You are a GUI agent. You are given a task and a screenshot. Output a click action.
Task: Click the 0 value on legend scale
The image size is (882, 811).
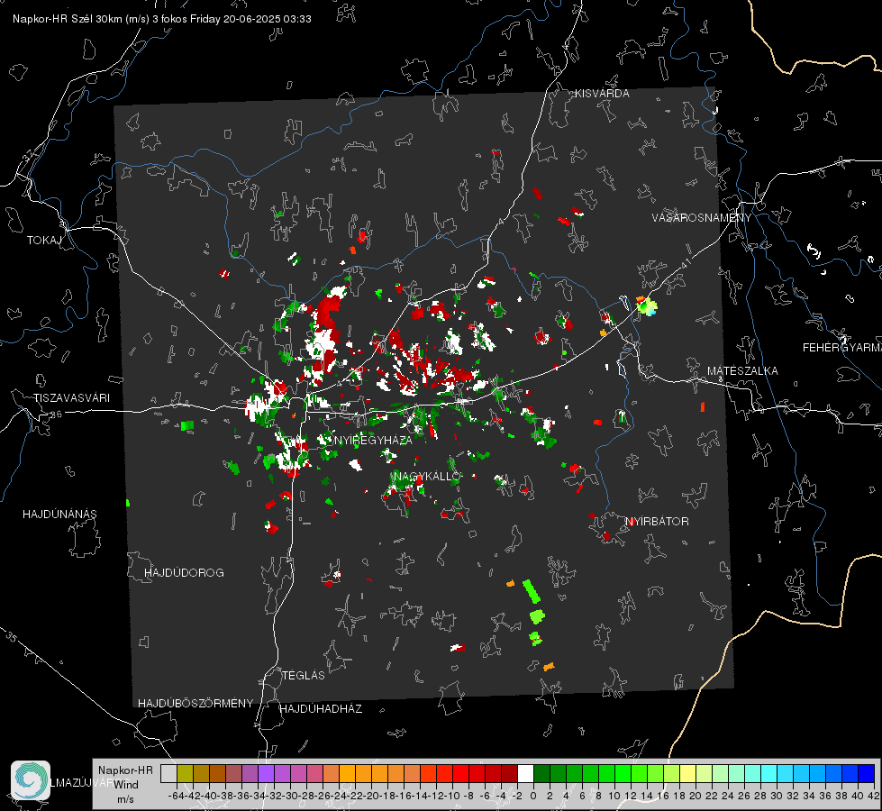[533, 796]
